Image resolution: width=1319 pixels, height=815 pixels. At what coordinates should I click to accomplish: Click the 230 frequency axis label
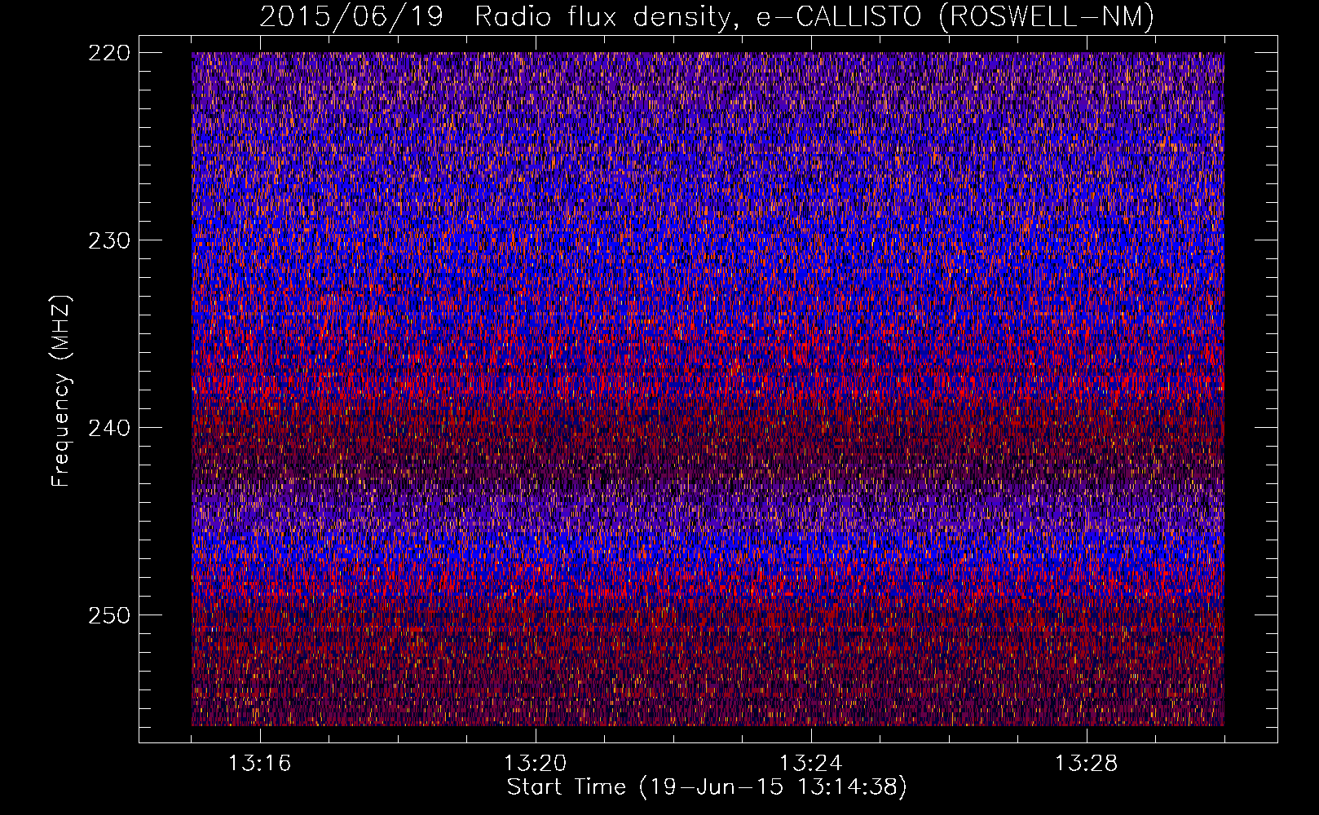point(108,240)
